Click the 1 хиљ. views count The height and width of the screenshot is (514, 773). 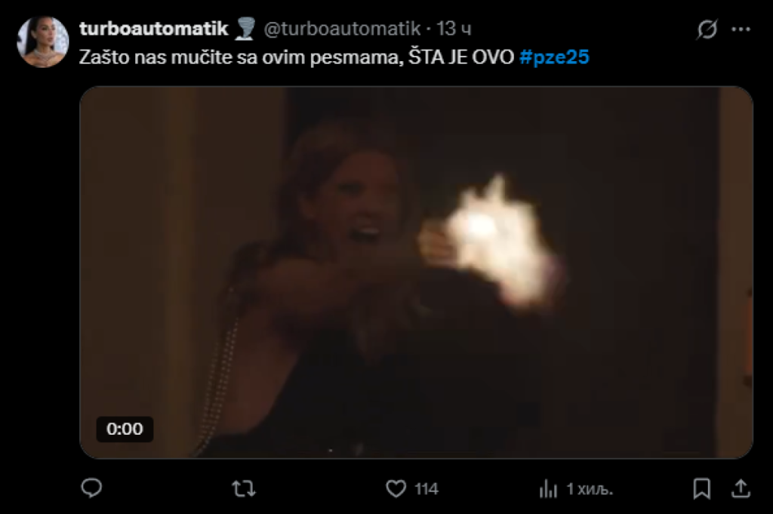(590, 489)
